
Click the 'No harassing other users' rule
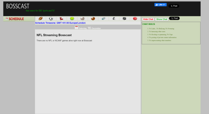click(157, 32)
